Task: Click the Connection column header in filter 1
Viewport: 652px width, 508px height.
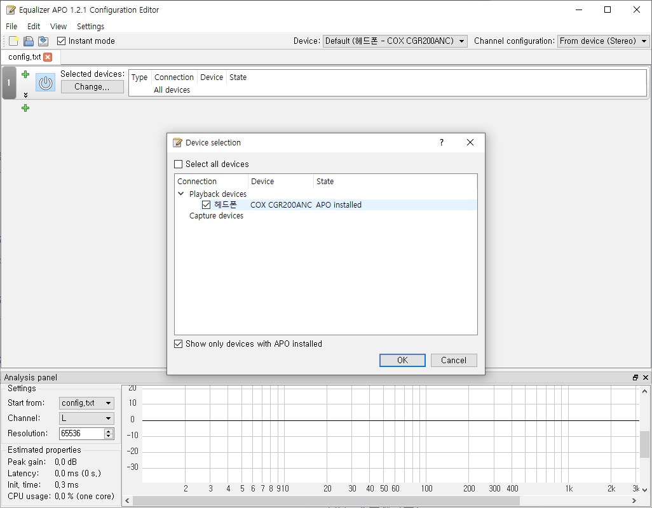Action: [x=174, y=77]
